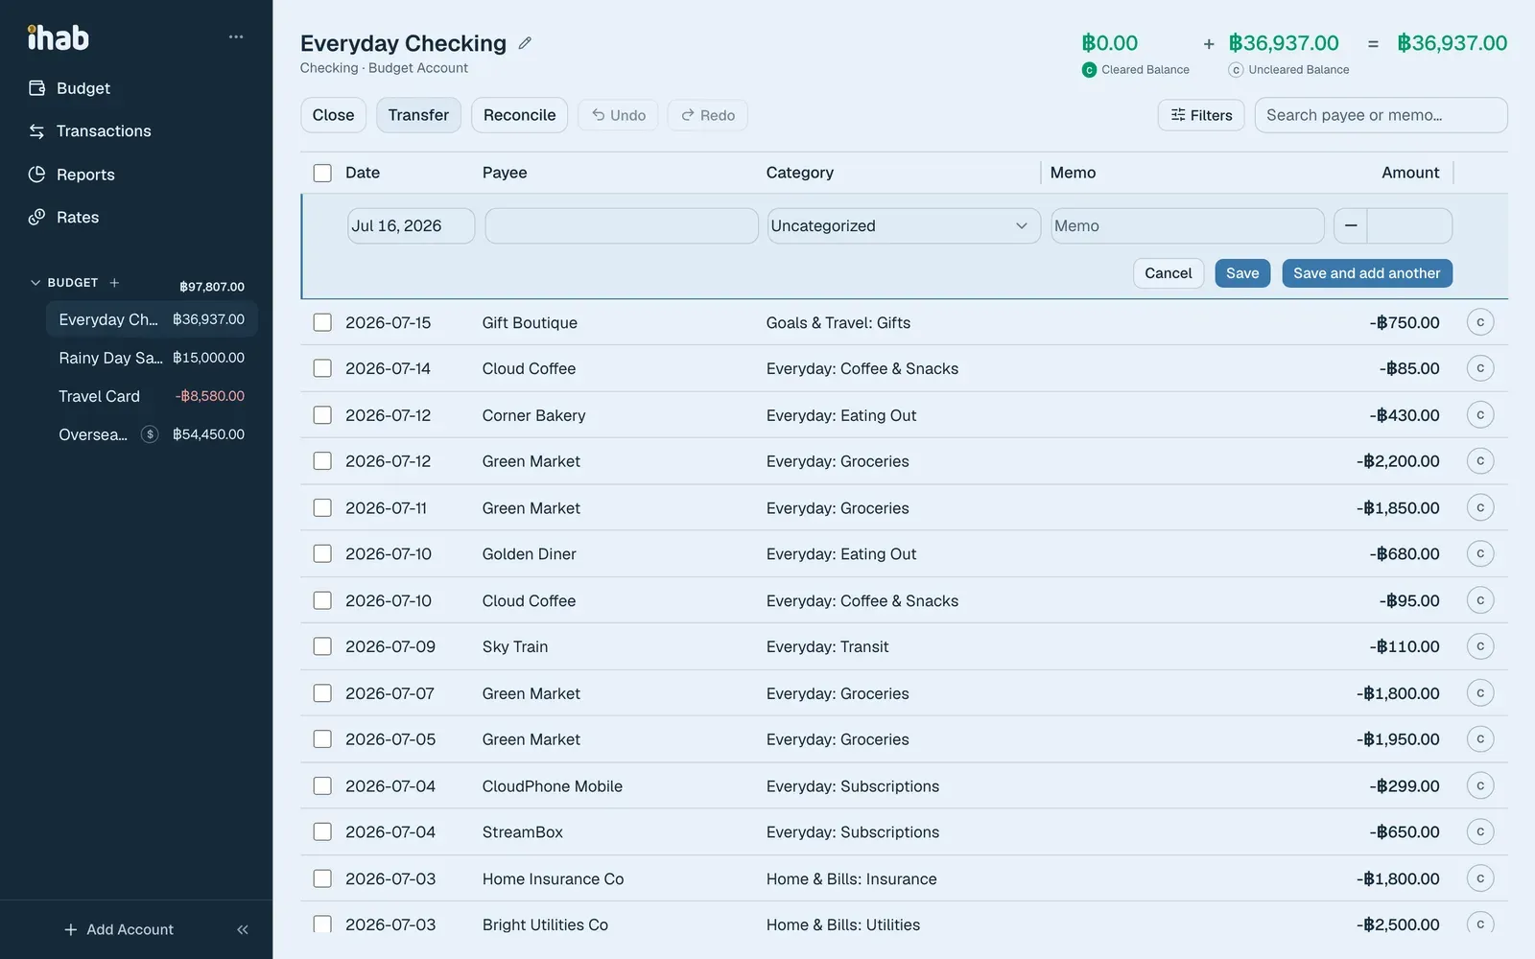Click Save and add another
1535x959 pixels.
pyautogui.click(x=1367, y=273)
